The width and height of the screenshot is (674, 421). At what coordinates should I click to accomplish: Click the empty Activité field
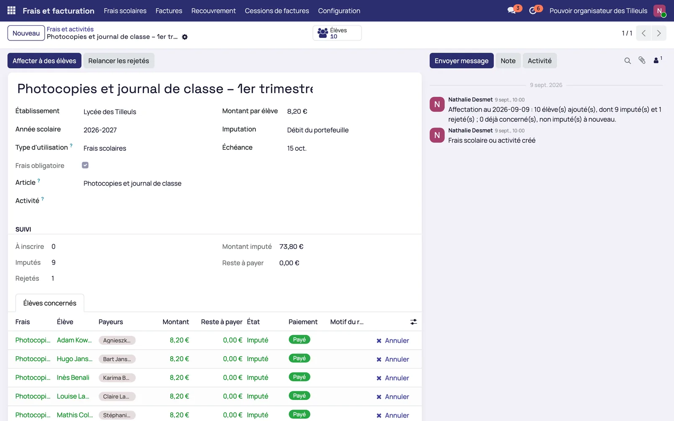click(x=145, y=201)
